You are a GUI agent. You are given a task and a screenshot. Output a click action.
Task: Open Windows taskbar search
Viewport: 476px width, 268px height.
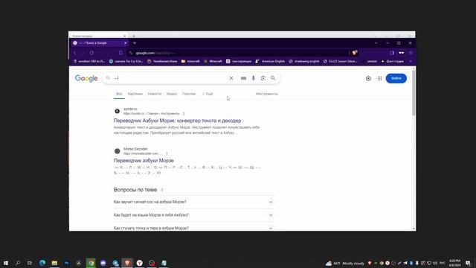(x=18, y=263)
